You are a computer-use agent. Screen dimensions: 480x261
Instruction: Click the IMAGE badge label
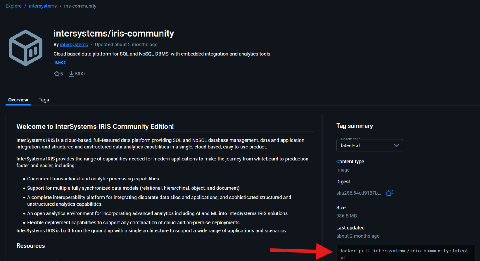tap(60, 63)
